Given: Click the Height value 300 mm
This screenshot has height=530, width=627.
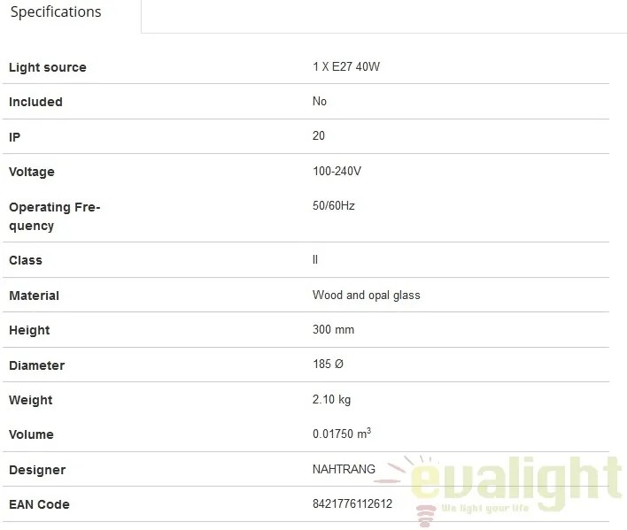Looking at the screenshot, I should (334, 329).
